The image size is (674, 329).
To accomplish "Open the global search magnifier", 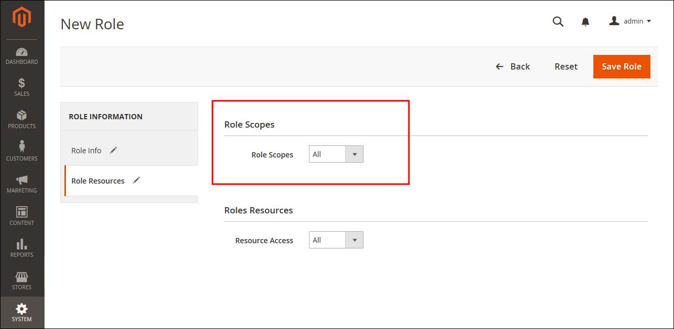I will click(558, 21).
